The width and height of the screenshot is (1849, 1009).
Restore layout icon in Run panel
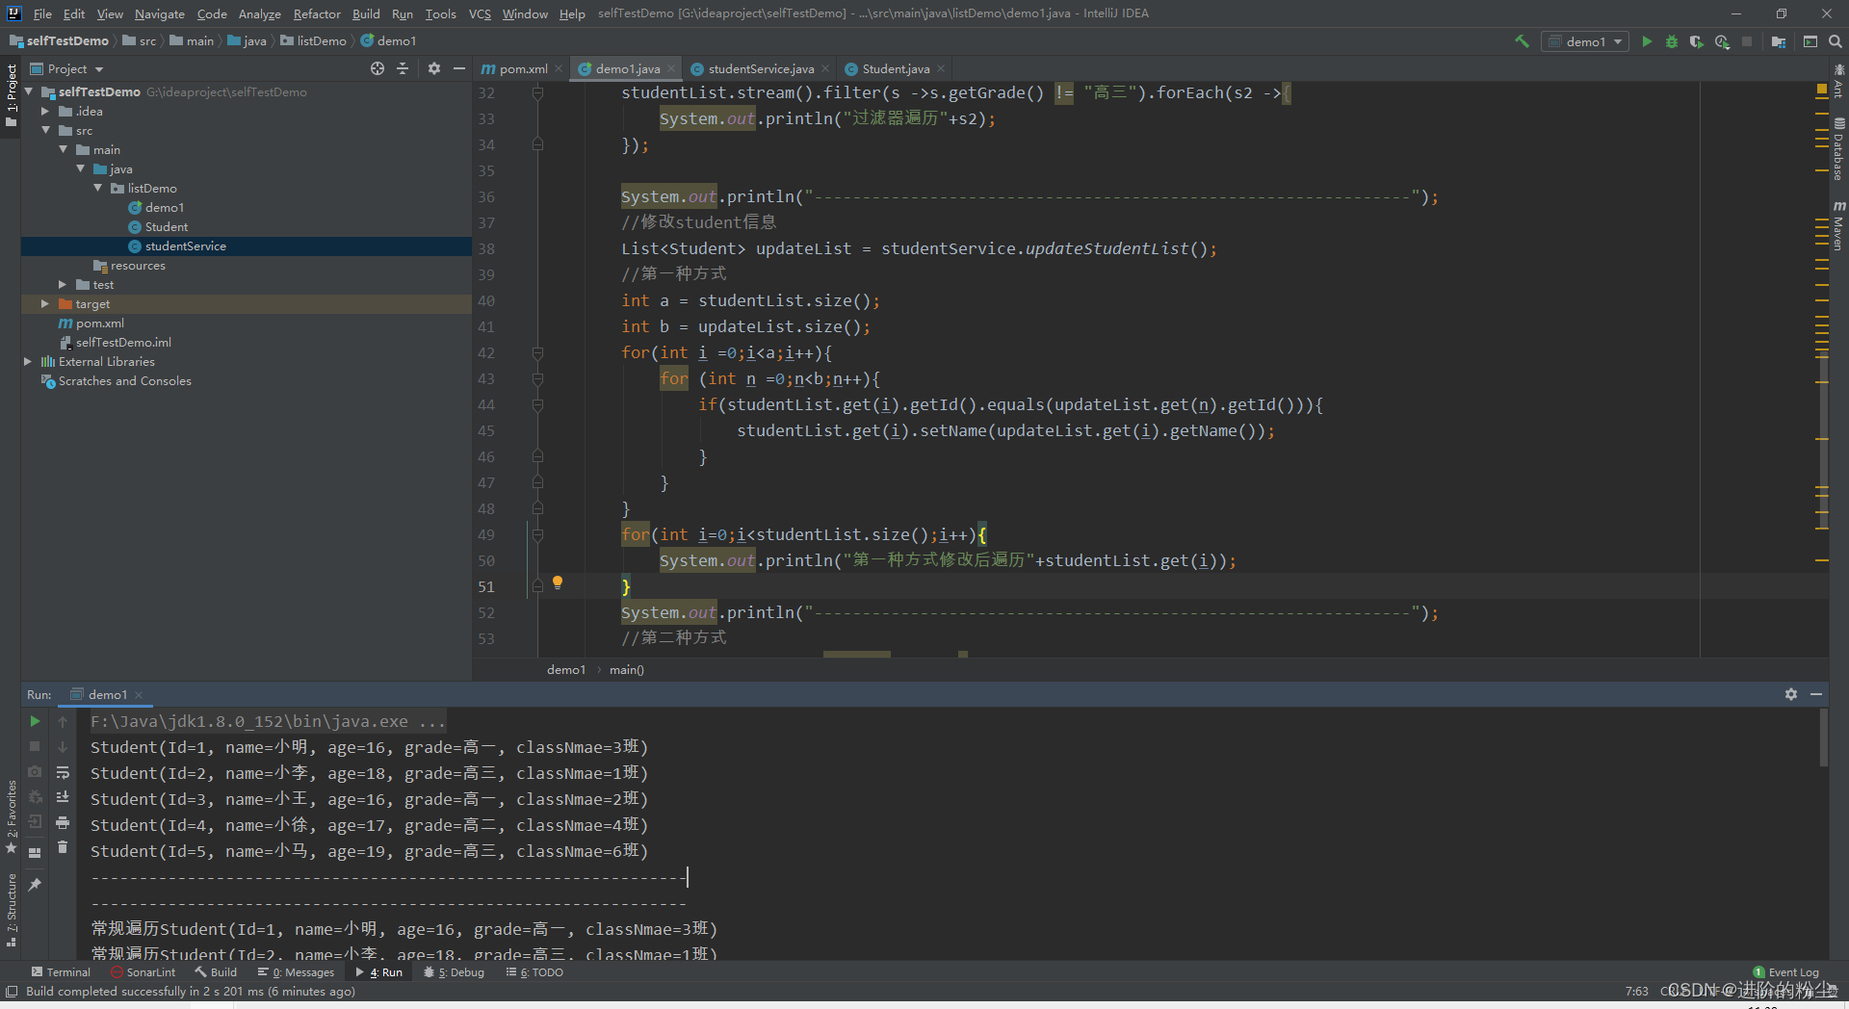click(x=35, y=852)
